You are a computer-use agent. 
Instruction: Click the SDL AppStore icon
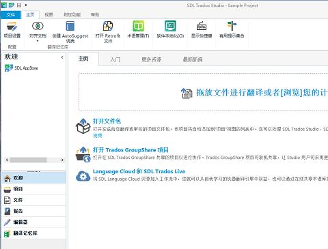[9, 68]
